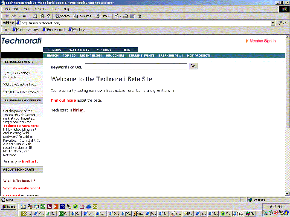Click the page scrollbar down arrow
Viewport: 290px width, 217px height.
[x=287, y=194]
